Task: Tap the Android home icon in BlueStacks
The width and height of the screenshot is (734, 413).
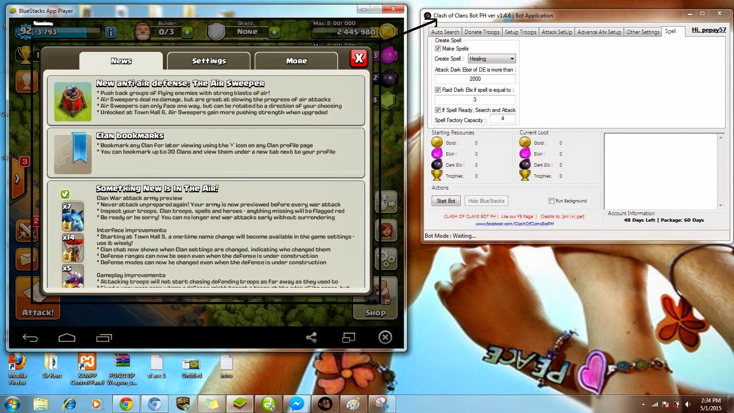Action: pos(67,338)
